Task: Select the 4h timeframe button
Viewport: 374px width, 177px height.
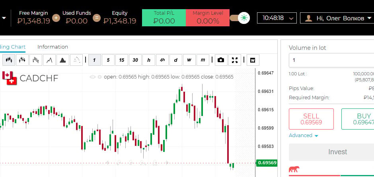Action: (x=162, y=60)
